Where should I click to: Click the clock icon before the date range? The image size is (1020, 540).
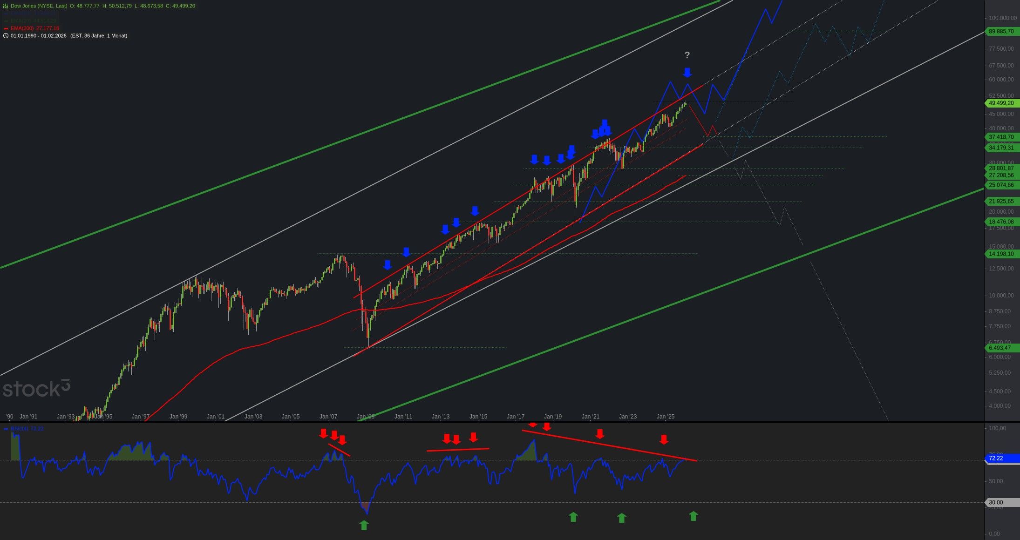[x=6, y=36]
